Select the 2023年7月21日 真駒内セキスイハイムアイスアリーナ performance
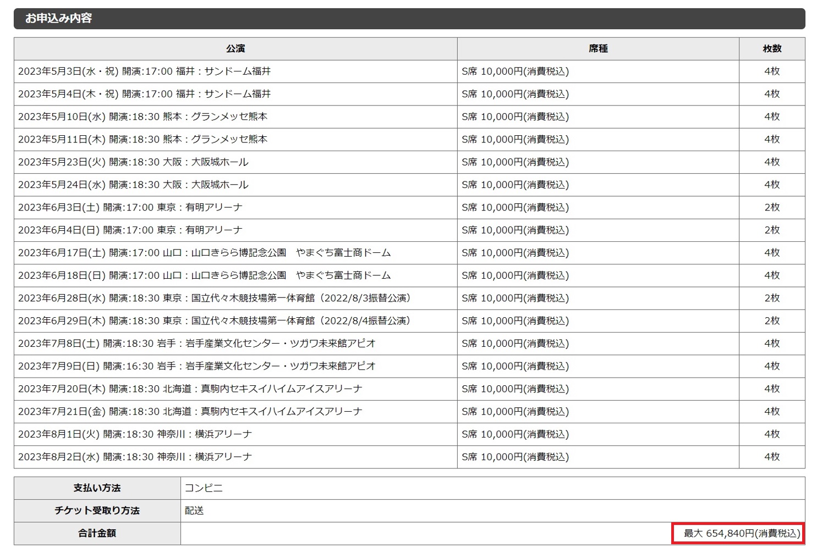This screenshot has width=817, height=553. [190, 411]
